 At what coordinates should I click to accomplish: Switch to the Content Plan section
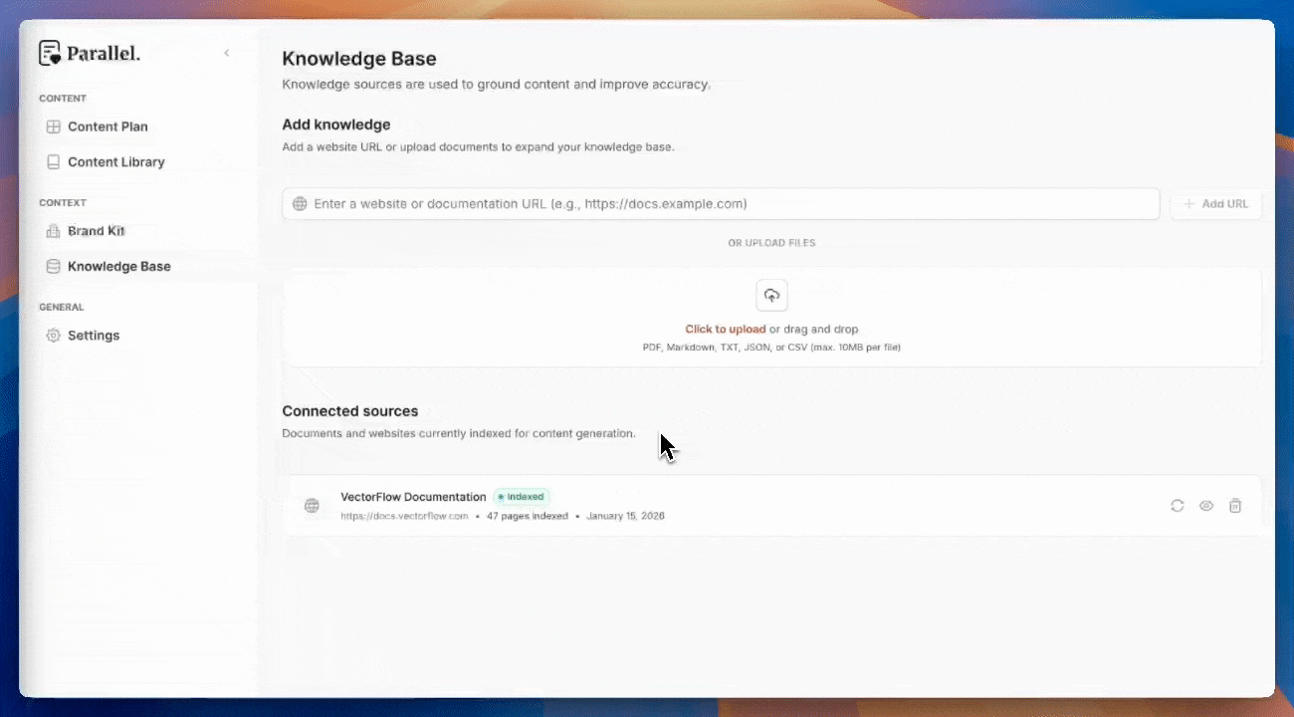(108, 126)
